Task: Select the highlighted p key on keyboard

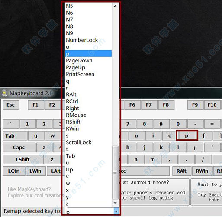Action: point(187,135)
